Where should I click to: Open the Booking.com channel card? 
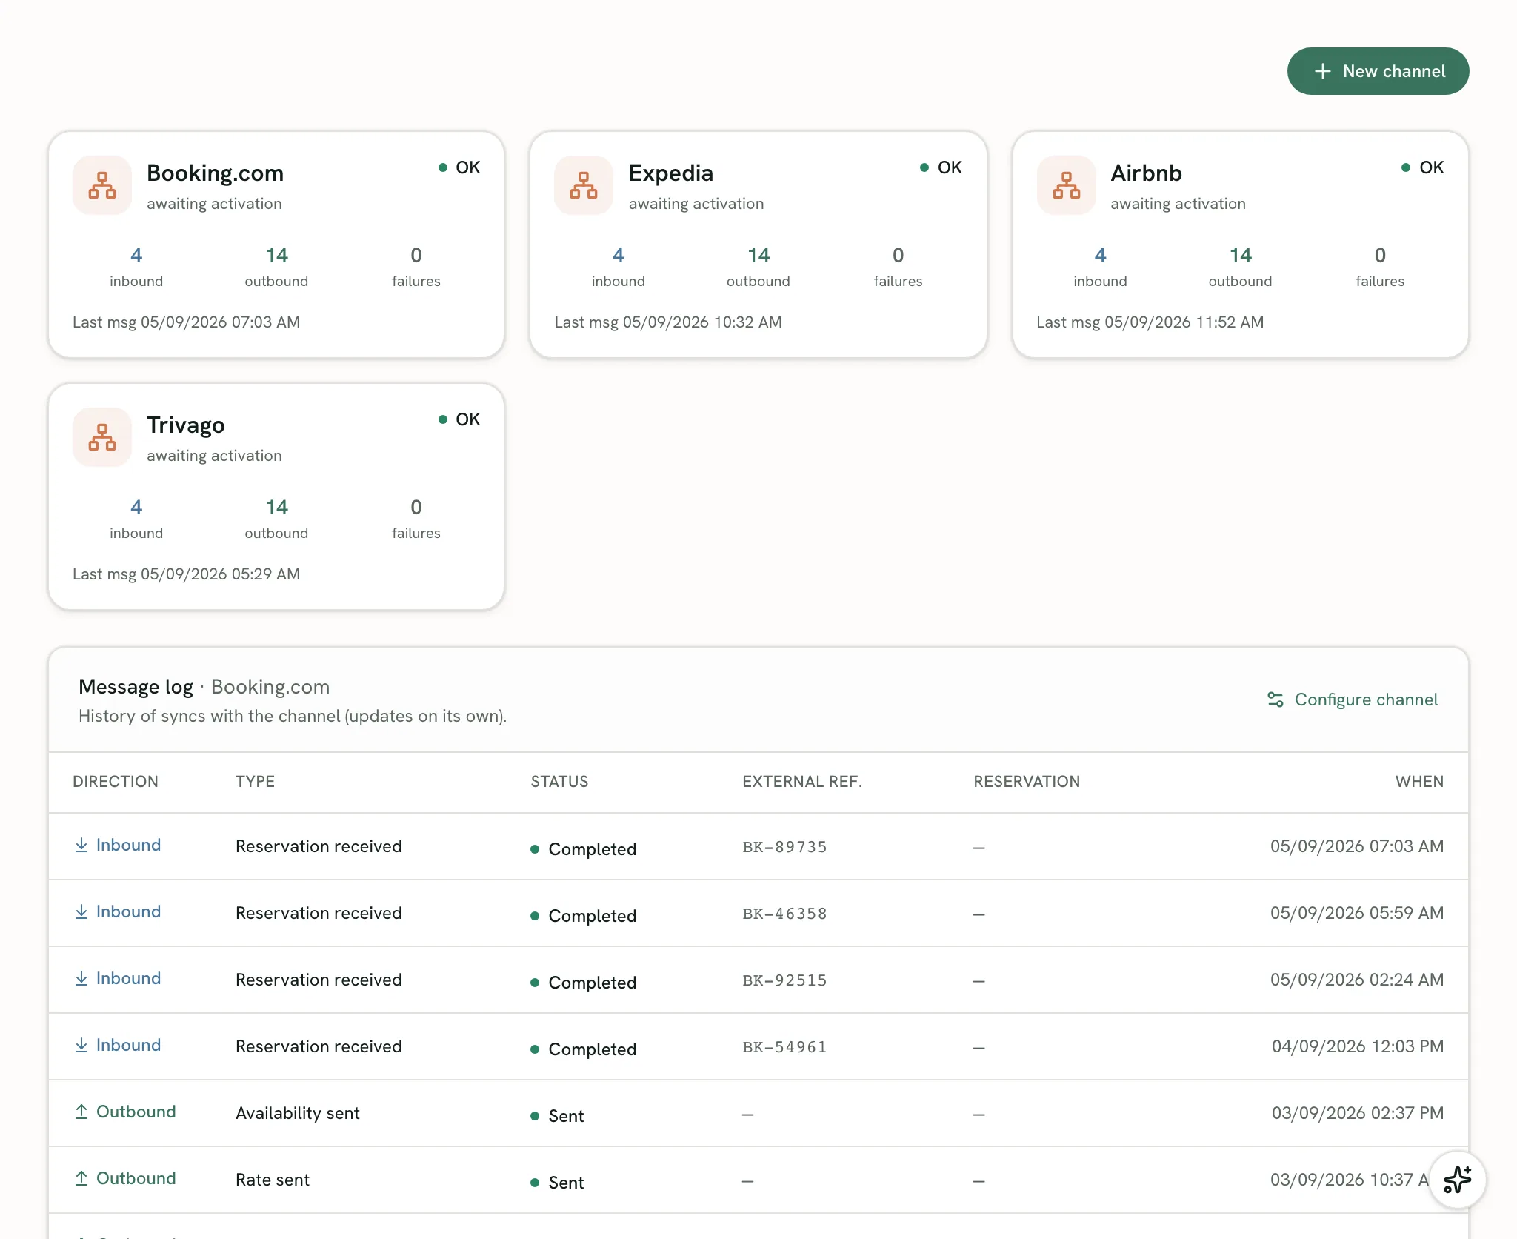click(276, 245)
